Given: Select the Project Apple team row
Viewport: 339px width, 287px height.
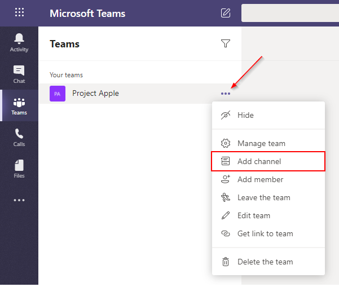Looking at the screenshot, I should click(140, 94).
